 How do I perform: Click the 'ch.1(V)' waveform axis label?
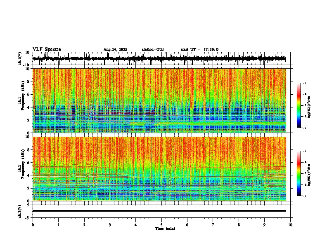click(x=20, y=58)
